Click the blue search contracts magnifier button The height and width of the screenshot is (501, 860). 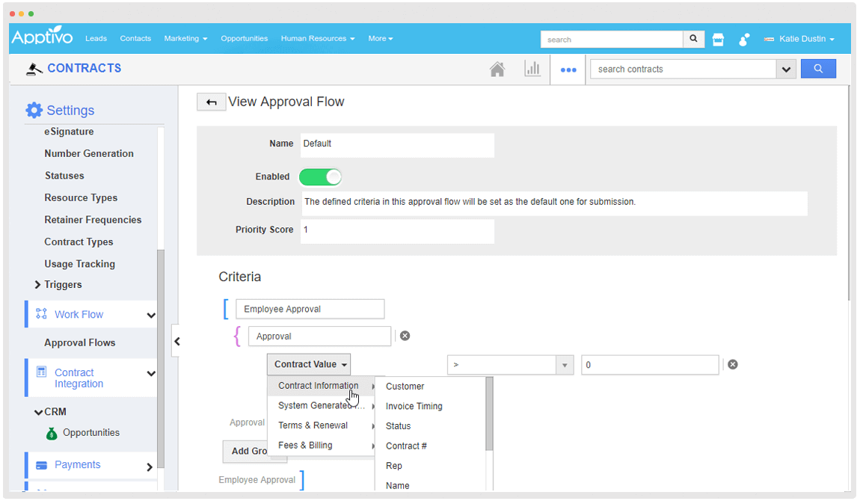[x=818, y=69]
